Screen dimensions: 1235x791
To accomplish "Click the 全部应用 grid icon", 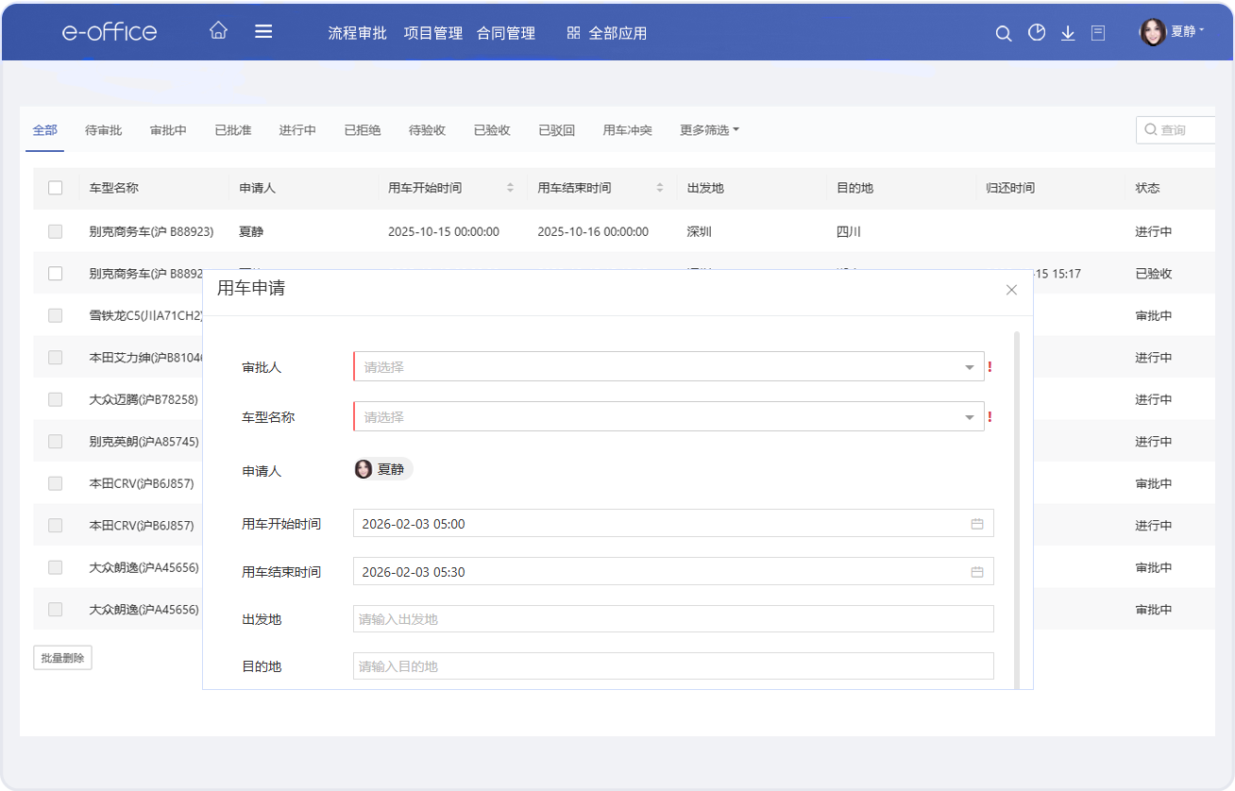I will point(573,33).
